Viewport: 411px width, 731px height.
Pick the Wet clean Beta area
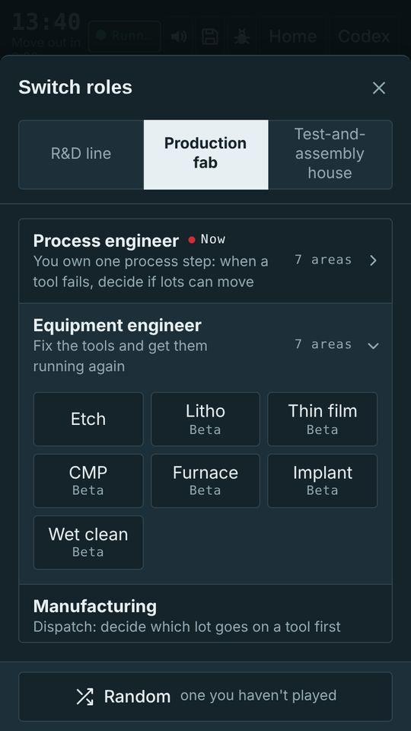88,542
